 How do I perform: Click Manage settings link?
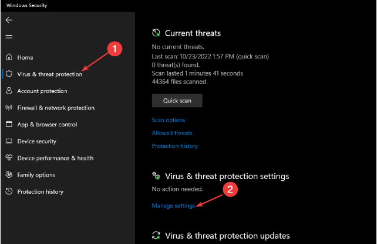click(173, 205)
